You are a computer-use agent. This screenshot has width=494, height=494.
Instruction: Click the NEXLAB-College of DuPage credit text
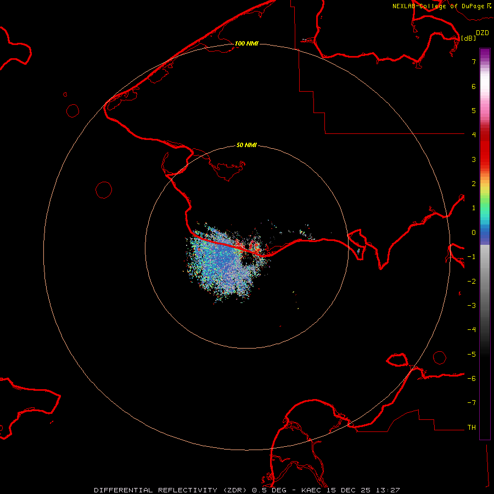point(438,6)
